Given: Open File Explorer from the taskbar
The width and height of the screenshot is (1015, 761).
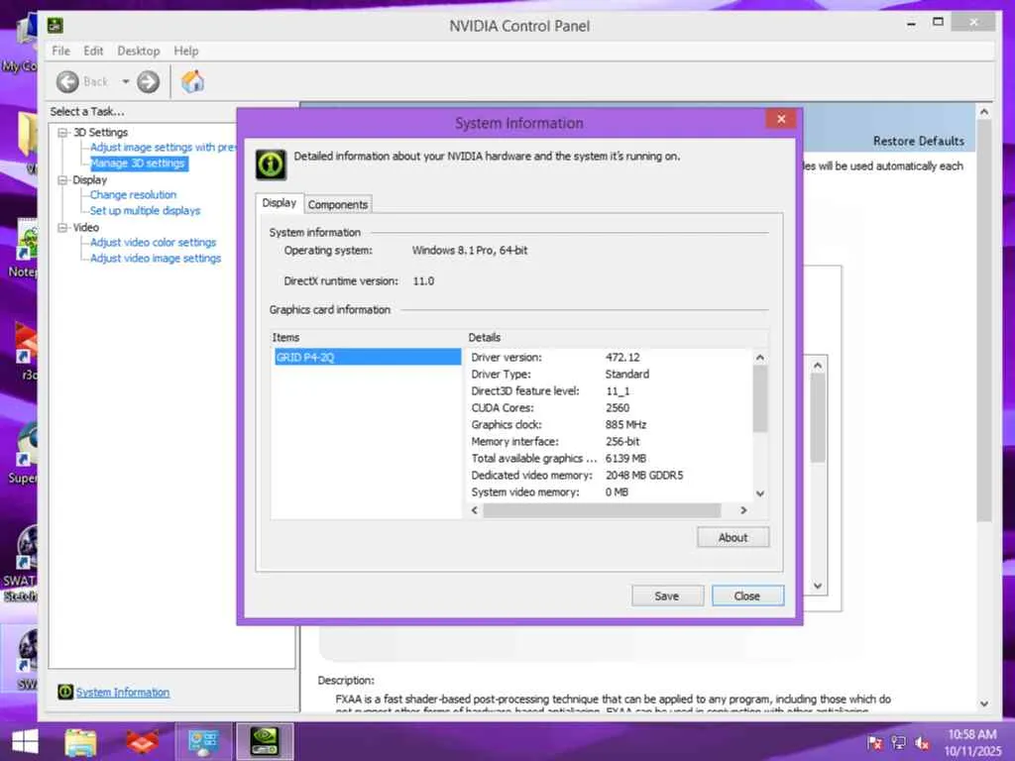Looking at the screenshot, I should 80,741.
